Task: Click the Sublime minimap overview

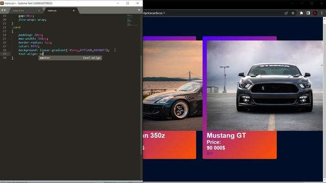Action: click(x=132, y=20)
